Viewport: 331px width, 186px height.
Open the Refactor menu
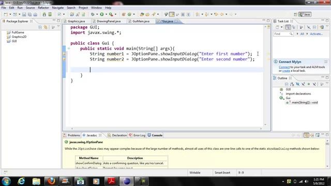pos(43,8)
